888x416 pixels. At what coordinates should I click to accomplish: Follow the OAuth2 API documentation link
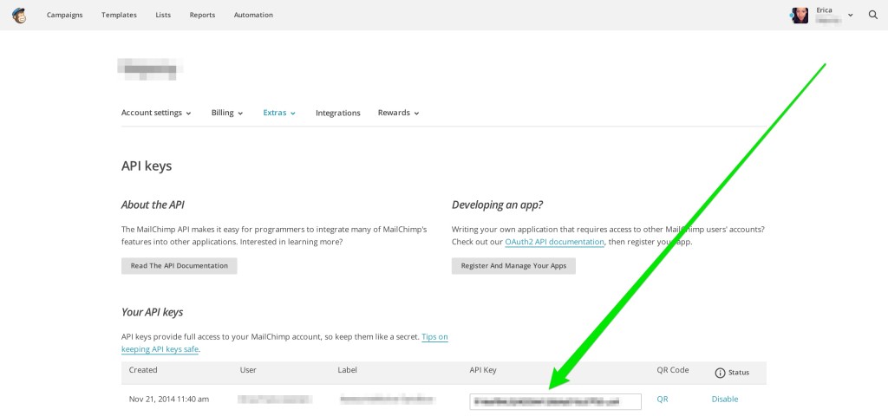click(x=554, y=242)
